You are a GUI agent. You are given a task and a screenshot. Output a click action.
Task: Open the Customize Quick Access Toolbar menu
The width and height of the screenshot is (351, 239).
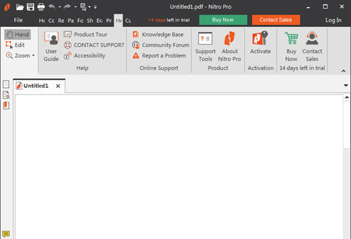95,7
